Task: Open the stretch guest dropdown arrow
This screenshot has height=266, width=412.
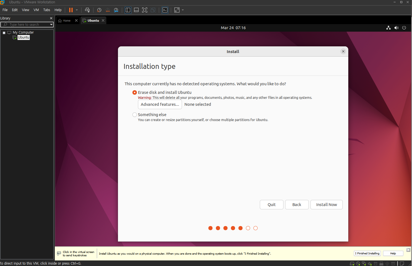Action: pyautogui.click(x=183, y=10)
